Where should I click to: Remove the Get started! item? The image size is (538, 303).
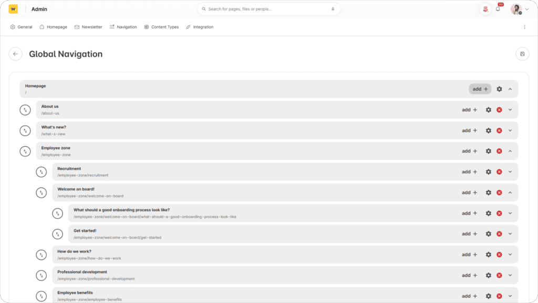(x=499, y=234)
